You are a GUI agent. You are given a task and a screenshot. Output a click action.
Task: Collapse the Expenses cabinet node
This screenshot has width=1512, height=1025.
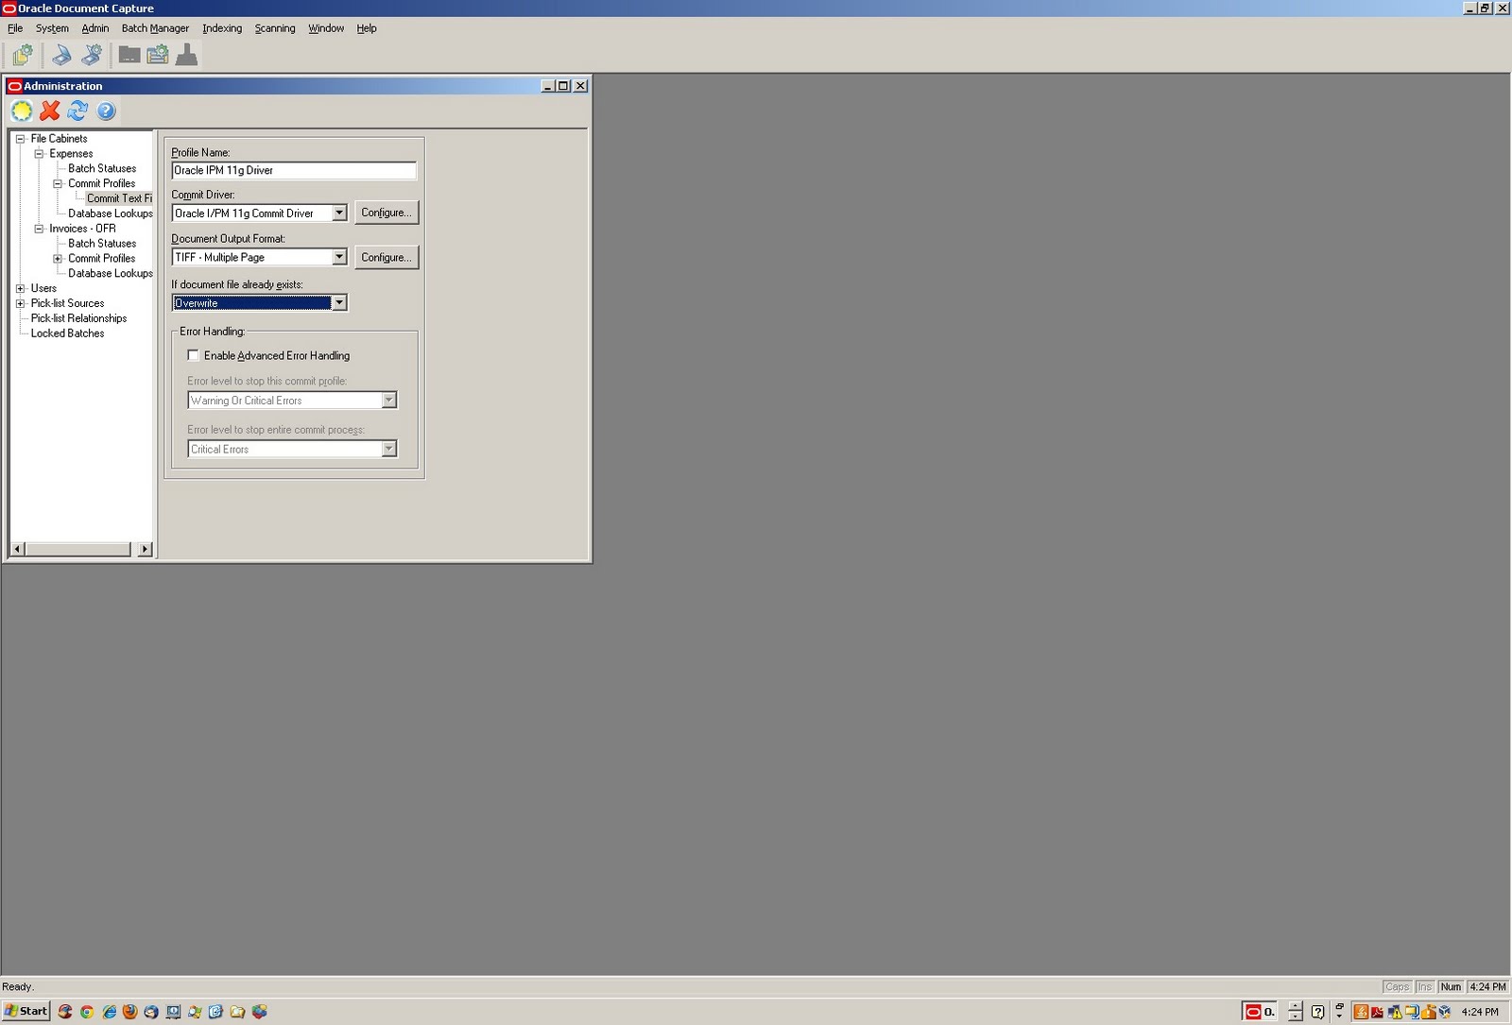pyautogui.click(x=38, y=153)
